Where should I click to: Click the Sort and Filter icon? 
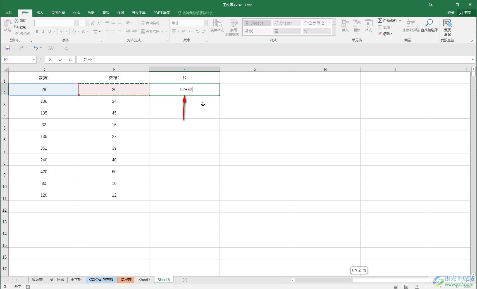click(411, 23)
